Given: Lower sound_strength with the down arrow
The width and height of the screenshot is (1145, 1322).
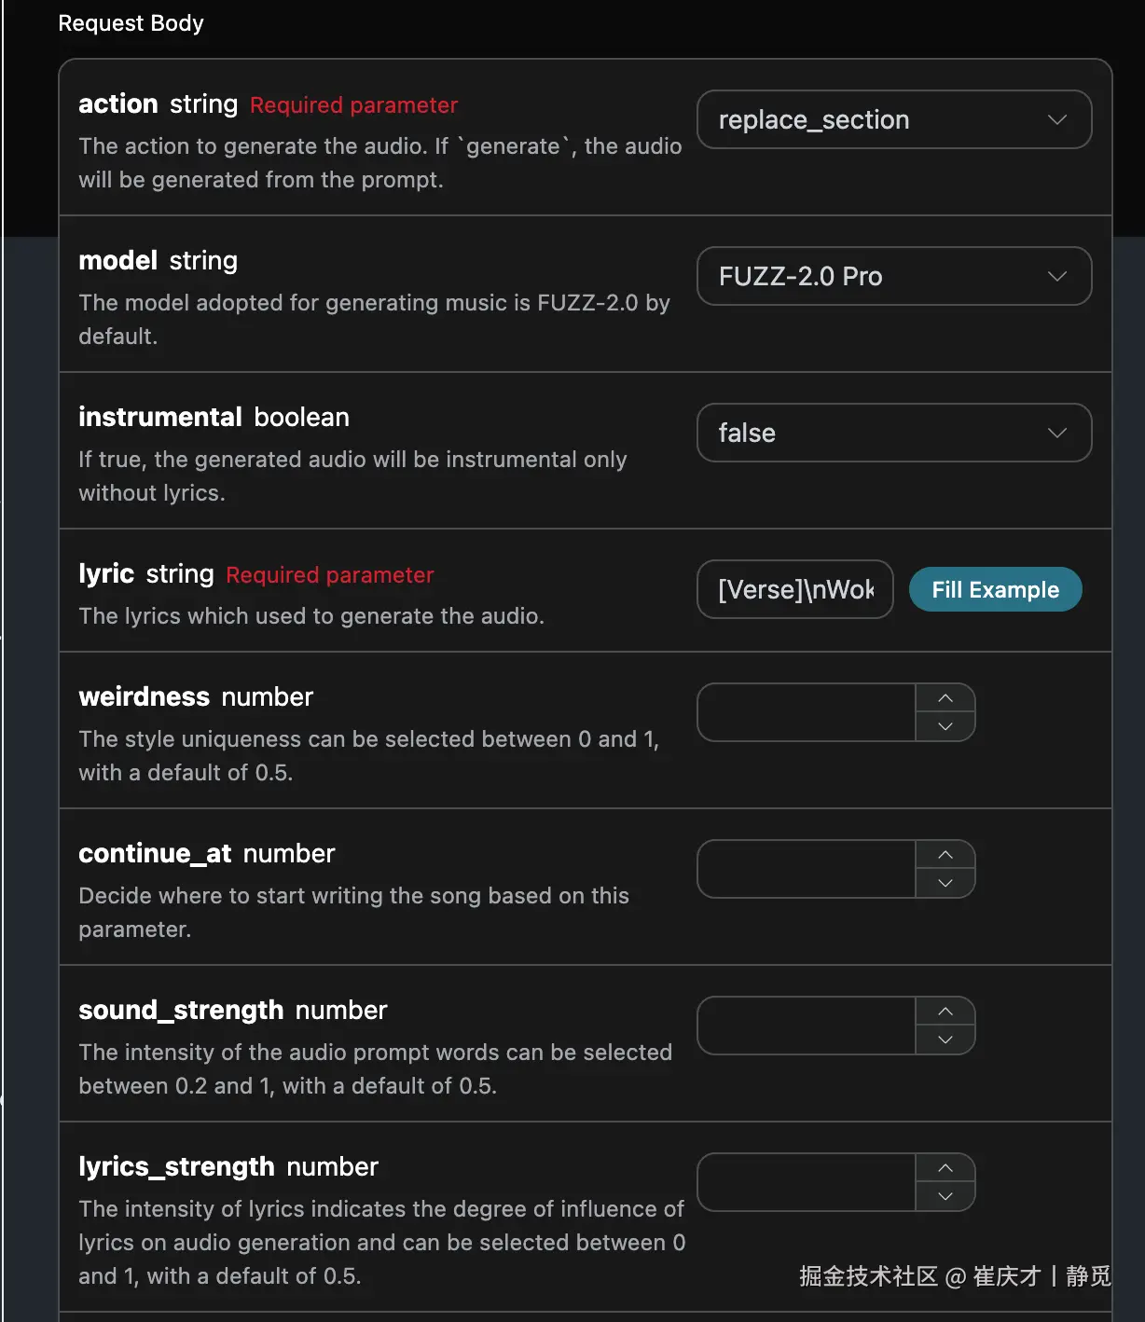Looking at the screenshot, I should click(x=945, y=1040).
